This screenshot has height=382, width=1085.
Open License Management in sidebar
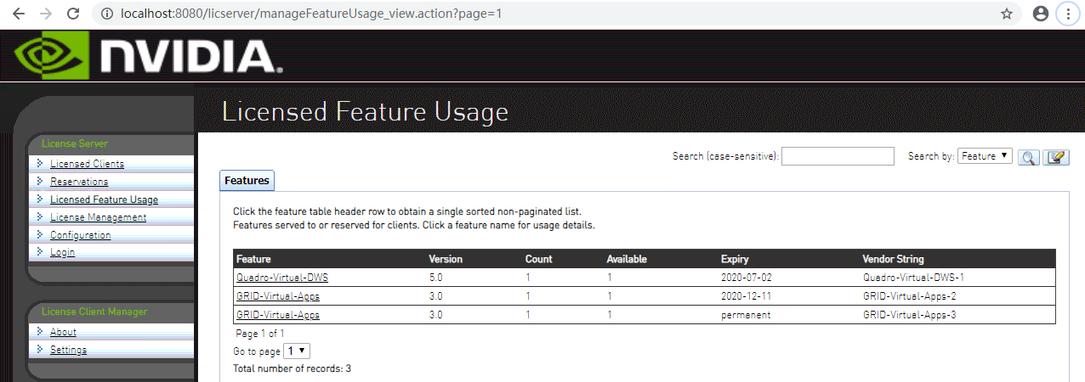tap(98, 217)
